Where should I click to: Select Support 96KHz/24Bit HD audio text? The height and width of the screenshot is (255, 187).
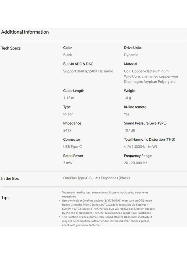tap(88, 71)
